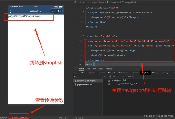Open the bug debug icon below simulator

point(61,118)
